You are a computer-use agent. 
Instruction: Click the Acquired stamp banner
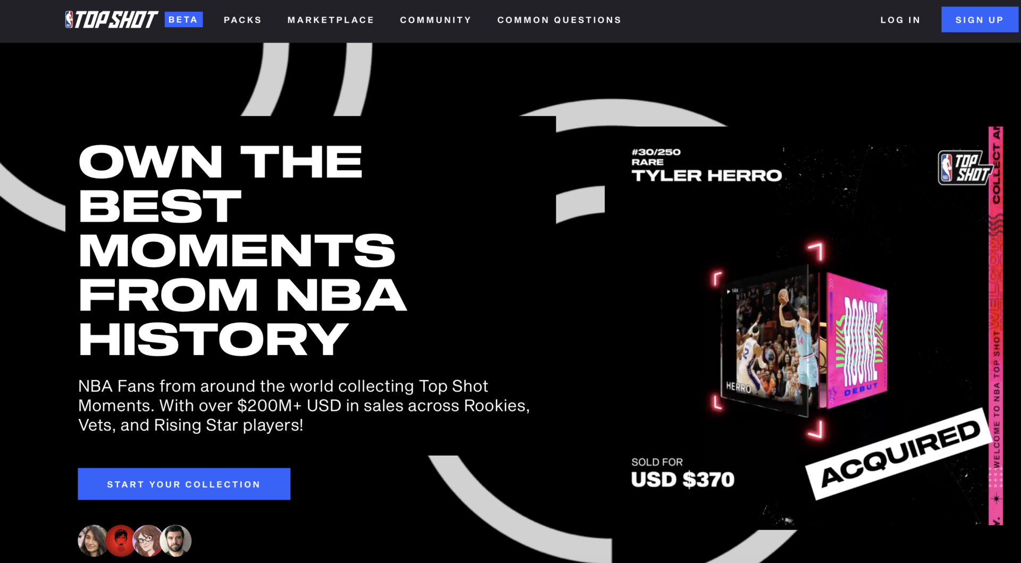pos(899,454)
